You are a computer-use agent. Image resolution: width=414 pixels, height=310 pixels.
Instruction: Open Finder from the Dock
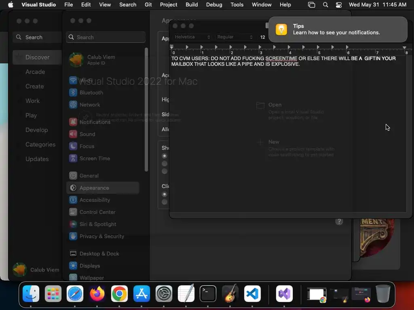click(x=31, y=293)
